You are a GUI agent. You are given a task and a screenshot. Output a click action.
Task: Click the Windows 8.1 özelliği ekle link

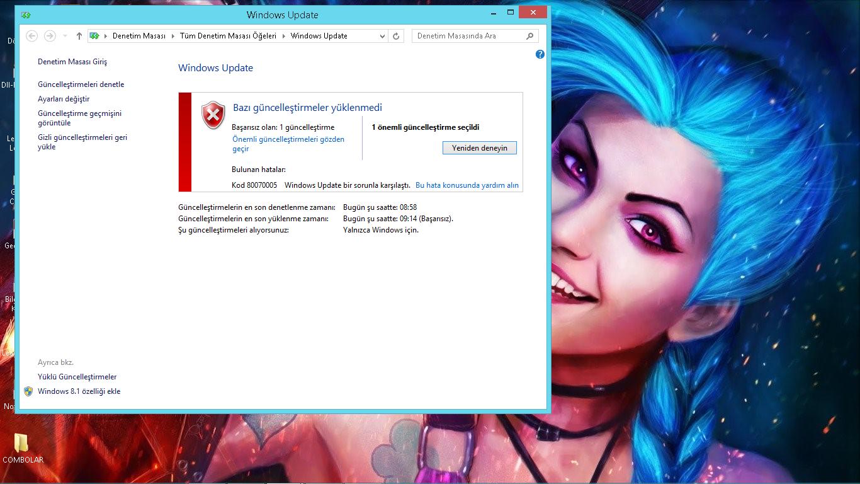coord(79,391)
